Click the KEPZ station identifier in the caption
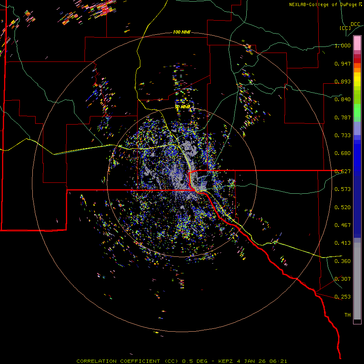 click(x=226, y=361)
